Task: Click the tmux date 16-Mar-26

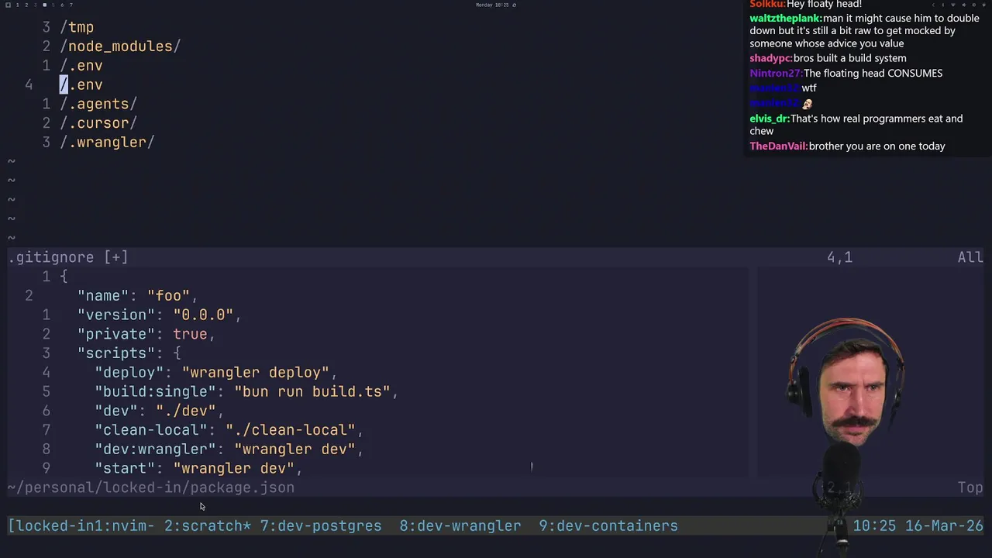Action: (943, 525)
